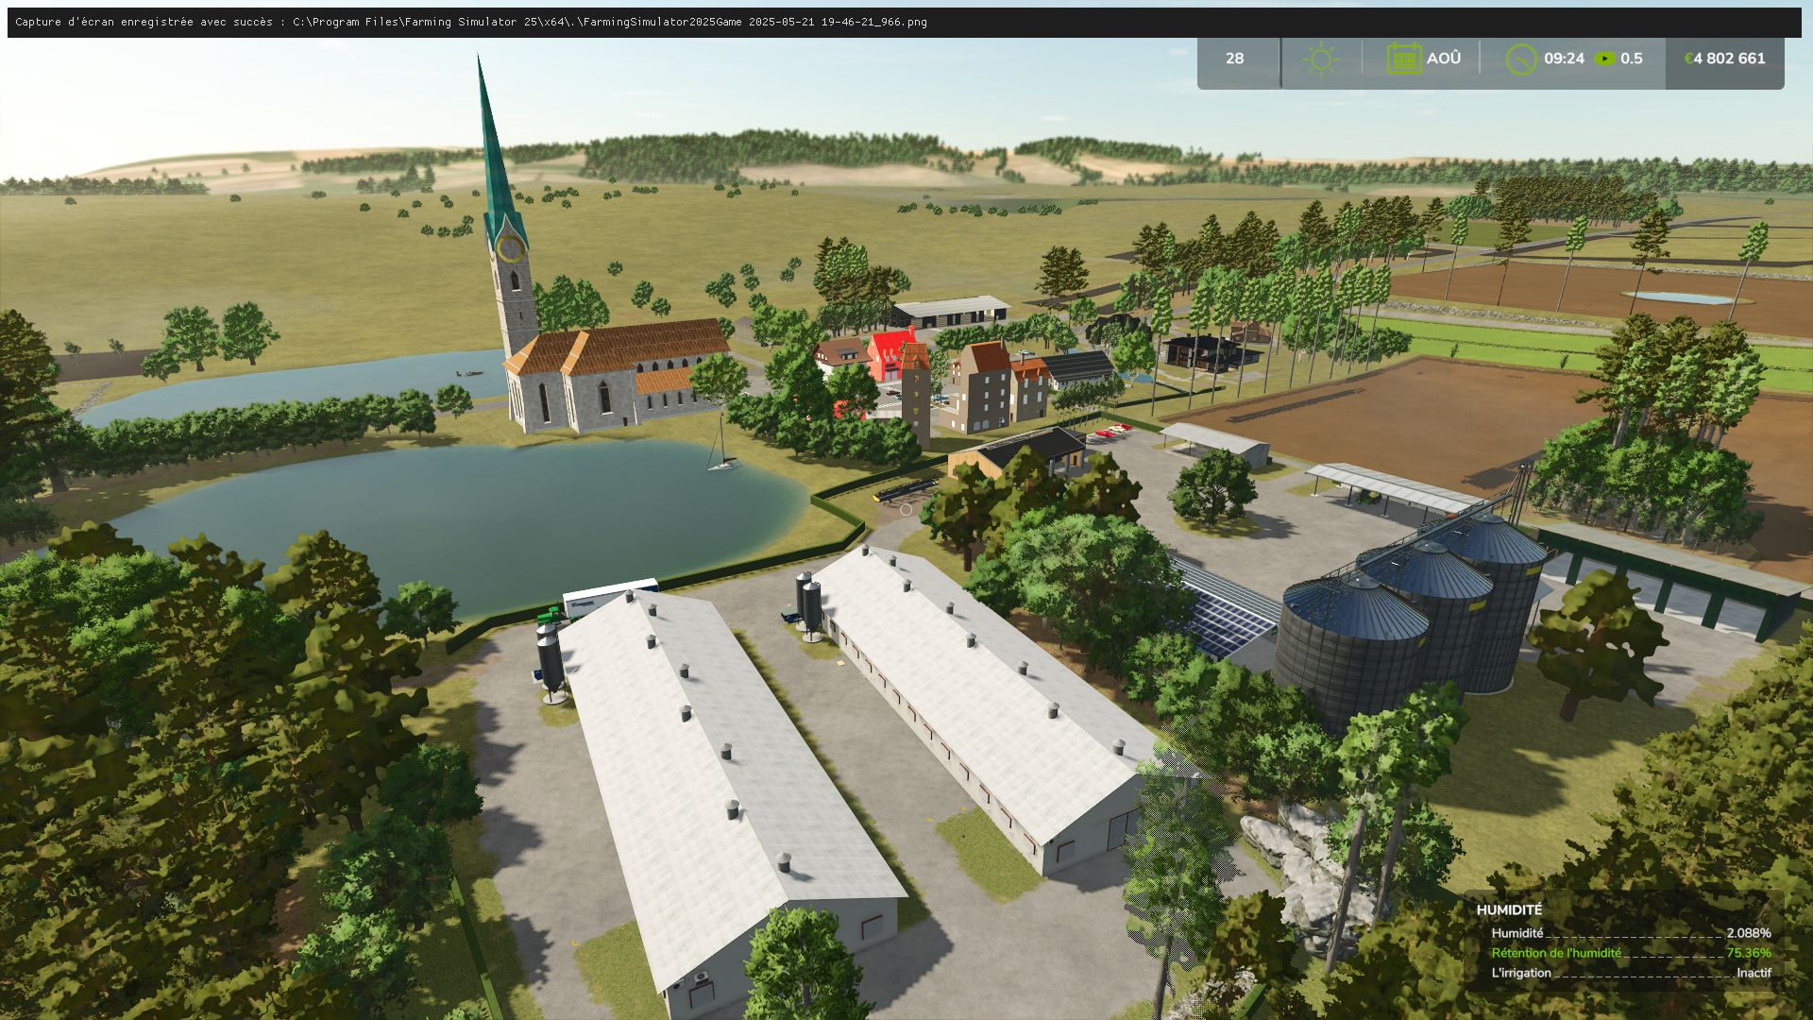Screen dimensions: 1813x1020
Task: Click the retention value 75.36%
Action: click(1749, 953)
